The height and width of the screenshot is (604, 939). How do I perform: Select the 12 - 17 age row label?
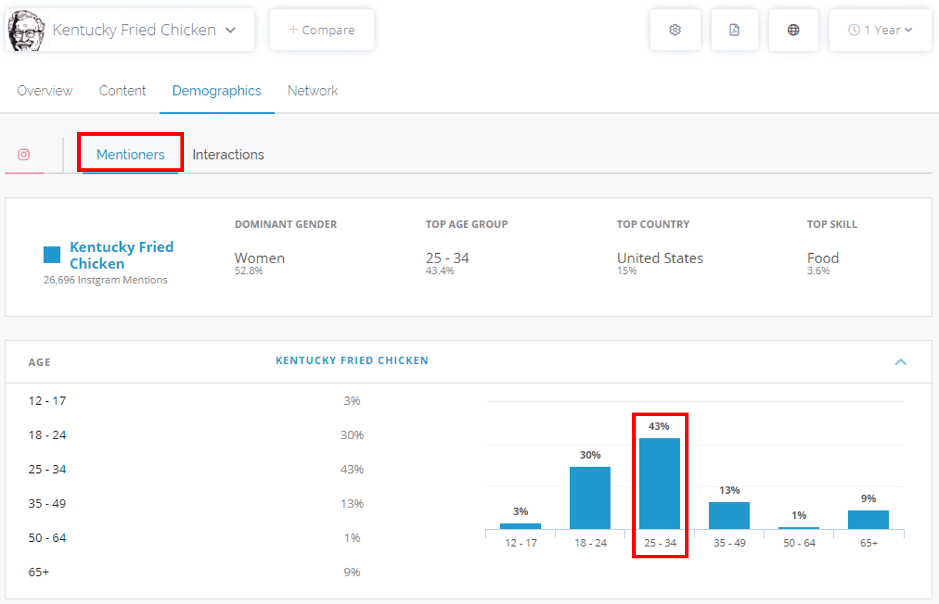click(x=47, y=401)
